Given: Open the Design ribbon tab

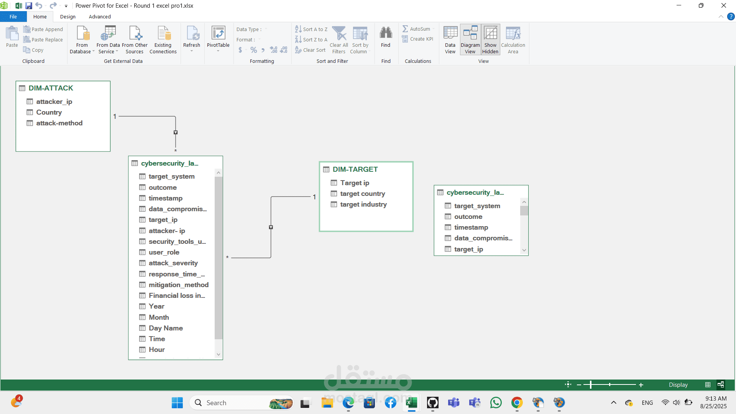Looking at the screenshot, I should pyautogui.click(x=68, y=16).
